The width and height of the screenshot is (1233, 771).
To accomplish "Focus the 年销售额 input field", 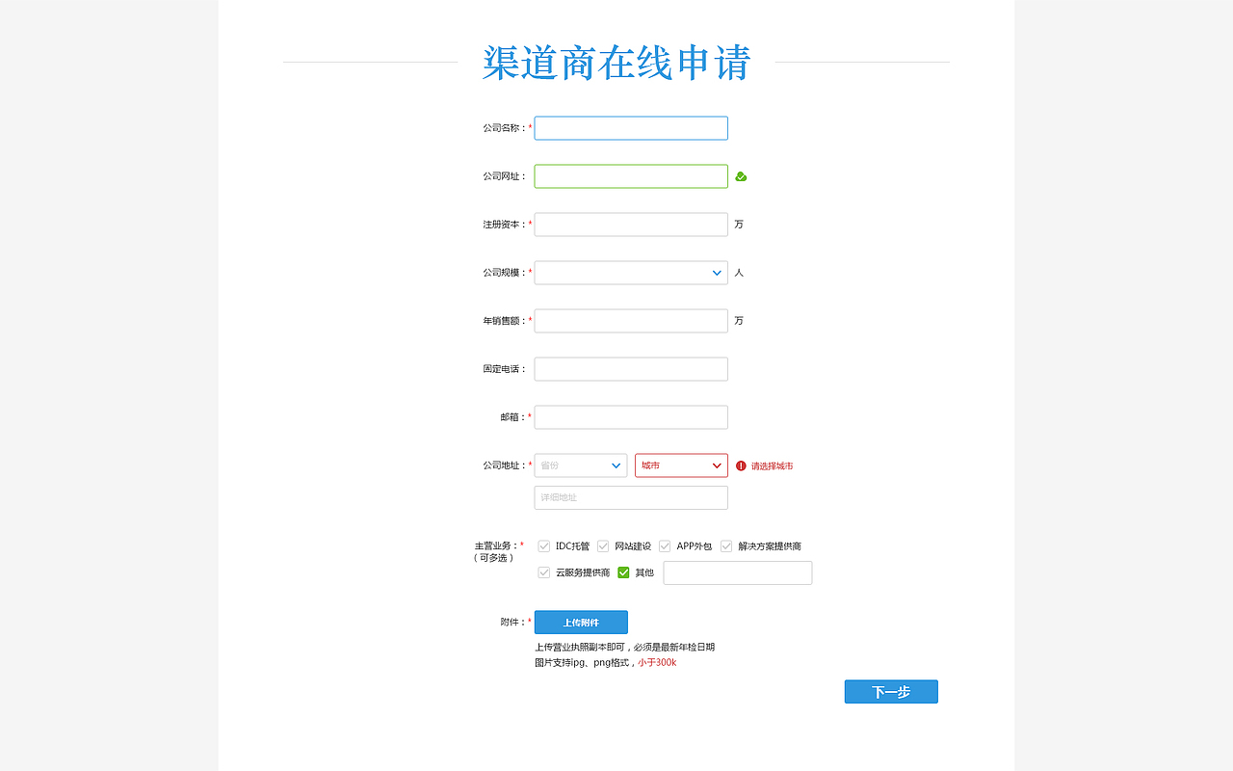I will [631, 321].
